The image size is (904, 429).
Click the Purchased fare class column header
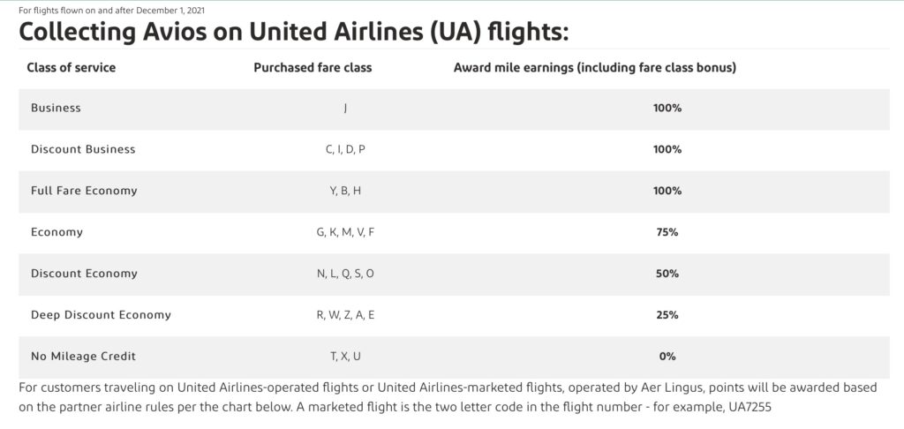(313, 67)
